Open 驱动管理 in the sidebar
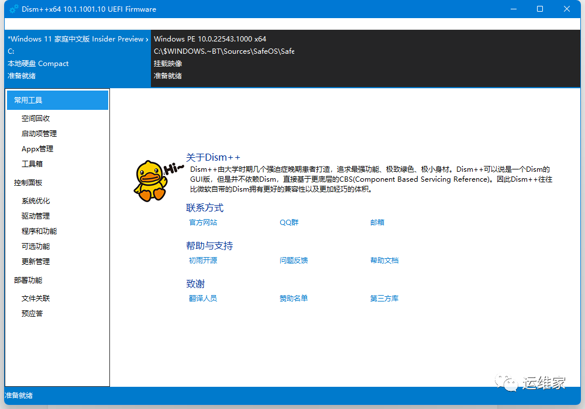 (x=36, y=216)
